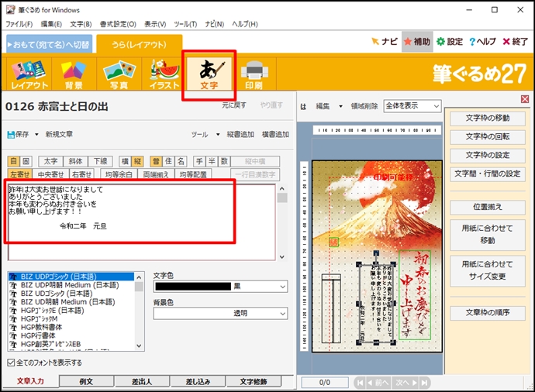Switch to the 差し込み tab
The height and width of the screenshot is (392, 535).
click(198, 381)
